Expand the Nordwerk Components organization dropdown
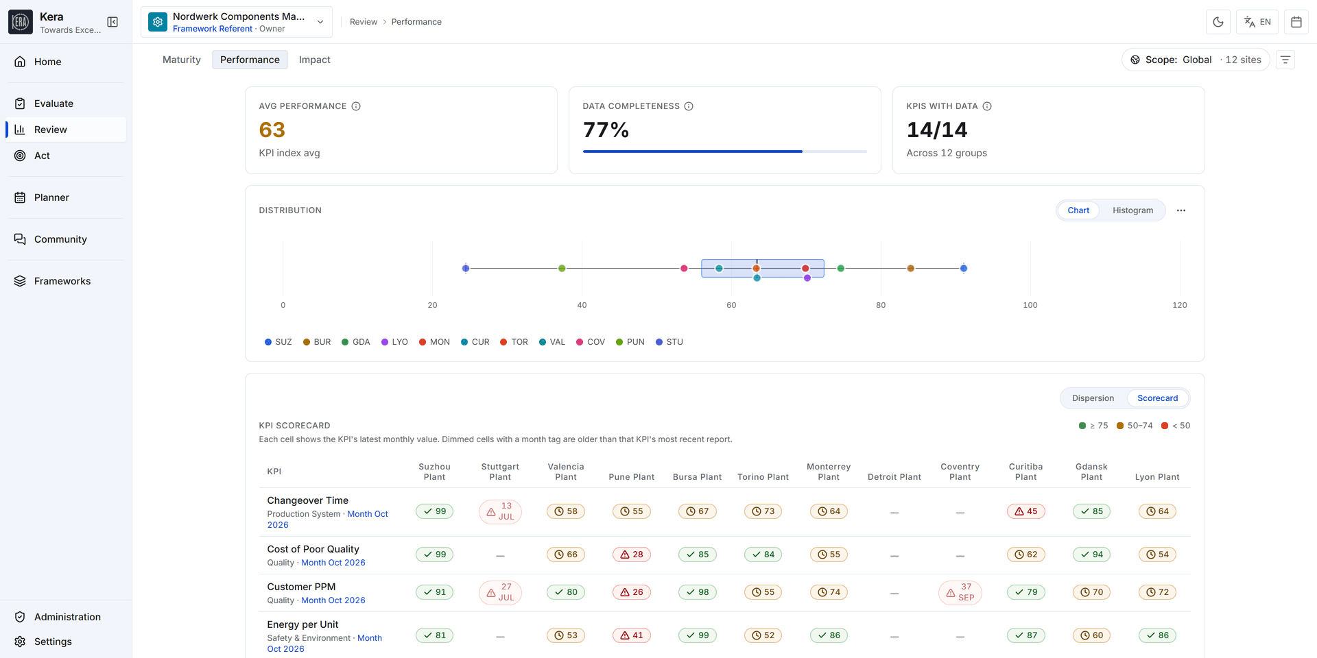The height and width of the screenshot is (658, 1317). coord(237,22)
